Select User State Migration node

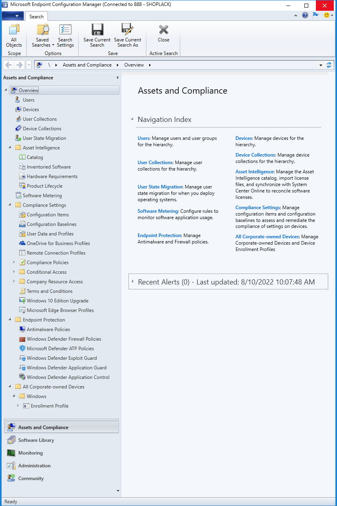pyautogui.click(x=44, y=138)
